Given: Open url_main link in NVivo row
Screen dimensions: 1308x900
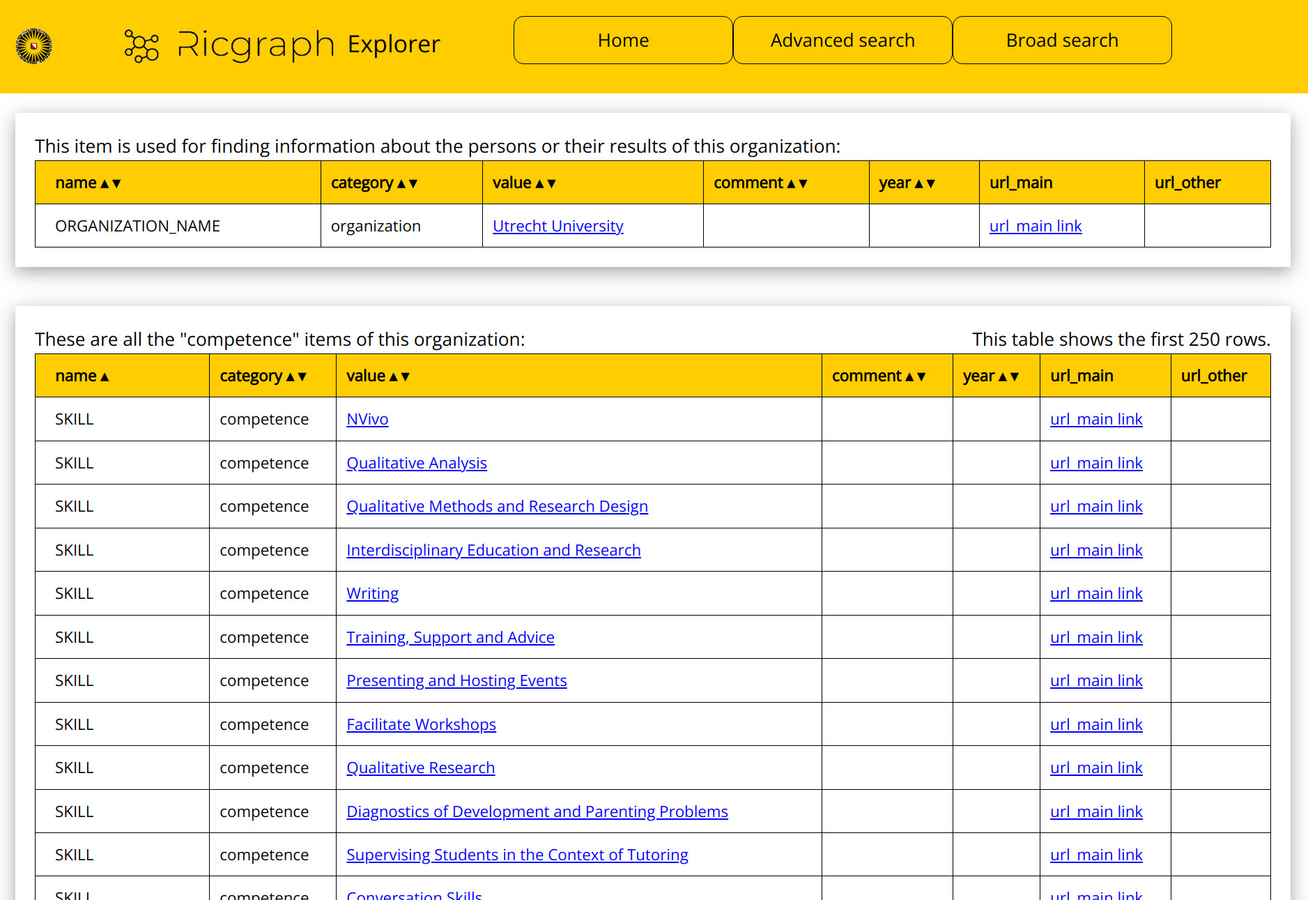Looking at the screenshot, I should [x=1096, y=419].
